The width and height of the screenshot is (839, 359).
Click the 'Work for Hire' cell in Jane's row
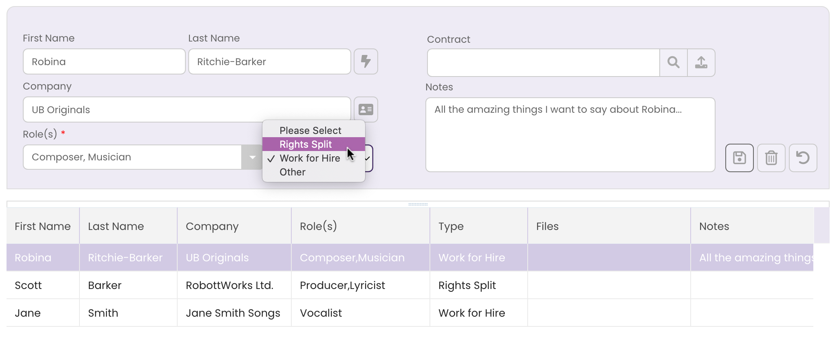pos(479,313)
